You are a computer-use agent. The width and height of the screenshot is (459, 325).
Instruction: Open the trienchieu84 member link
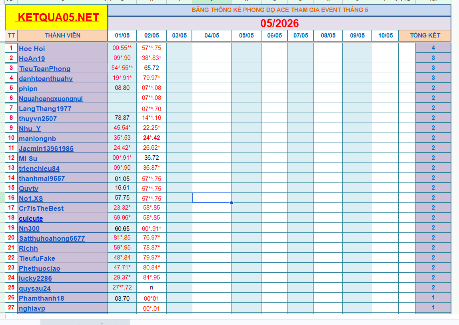tap(39, 168)
